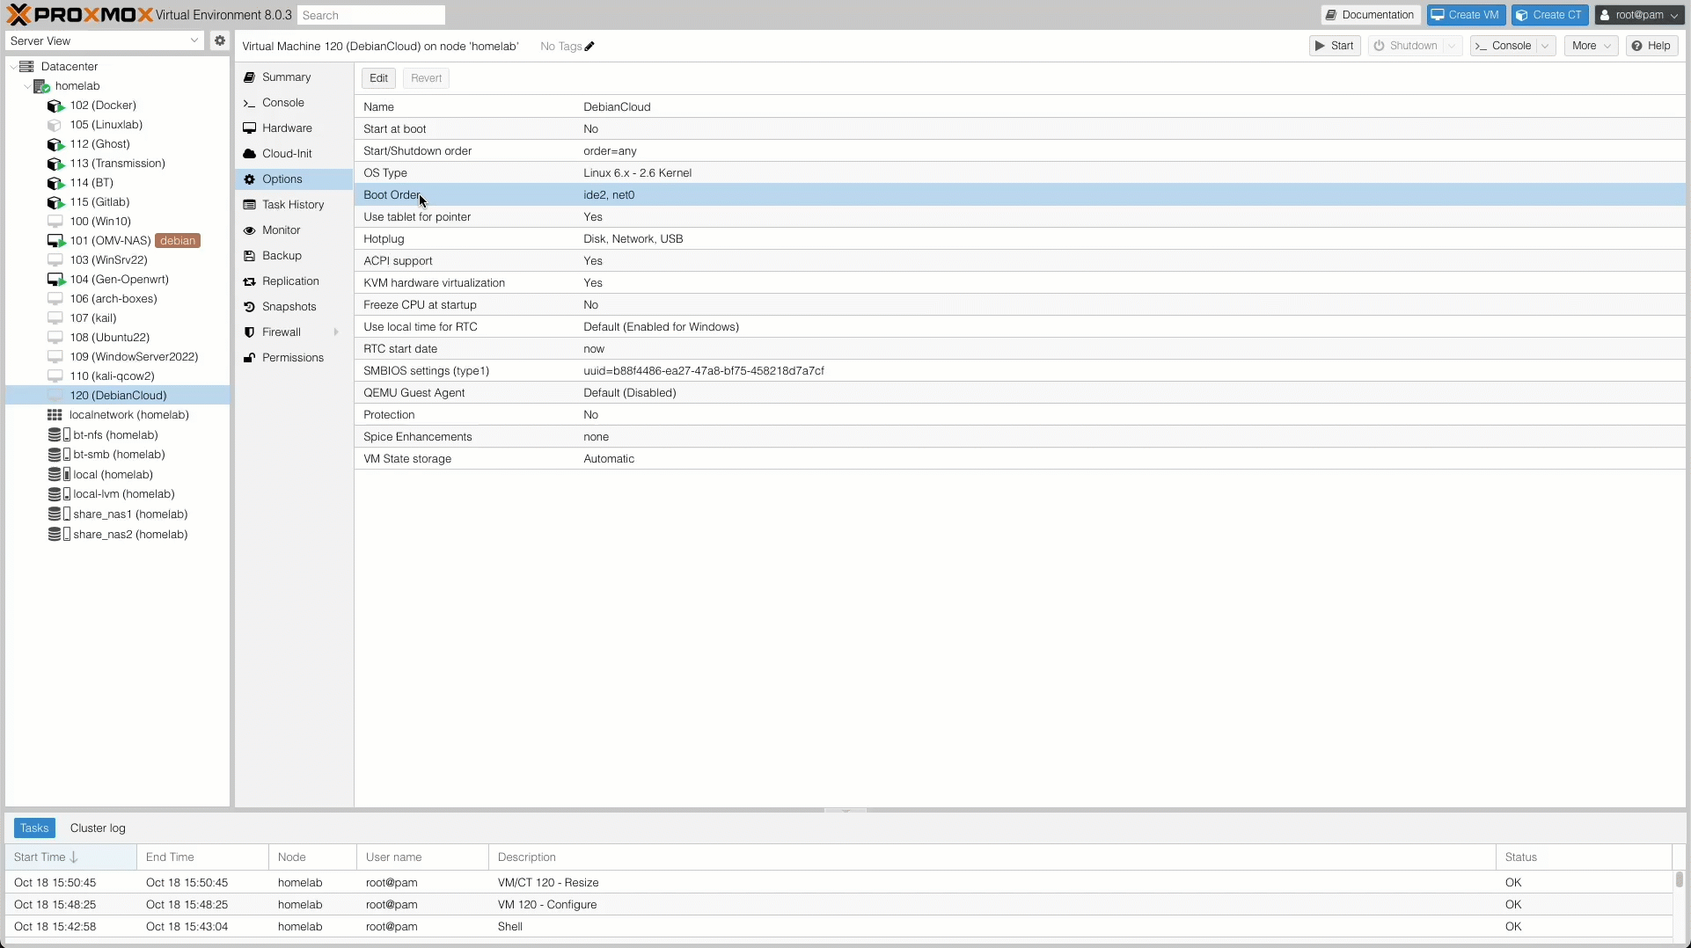Sort by the Status column header
Image resolution: width=1691 pixels, height=948 pixels.
(1584, 857)
